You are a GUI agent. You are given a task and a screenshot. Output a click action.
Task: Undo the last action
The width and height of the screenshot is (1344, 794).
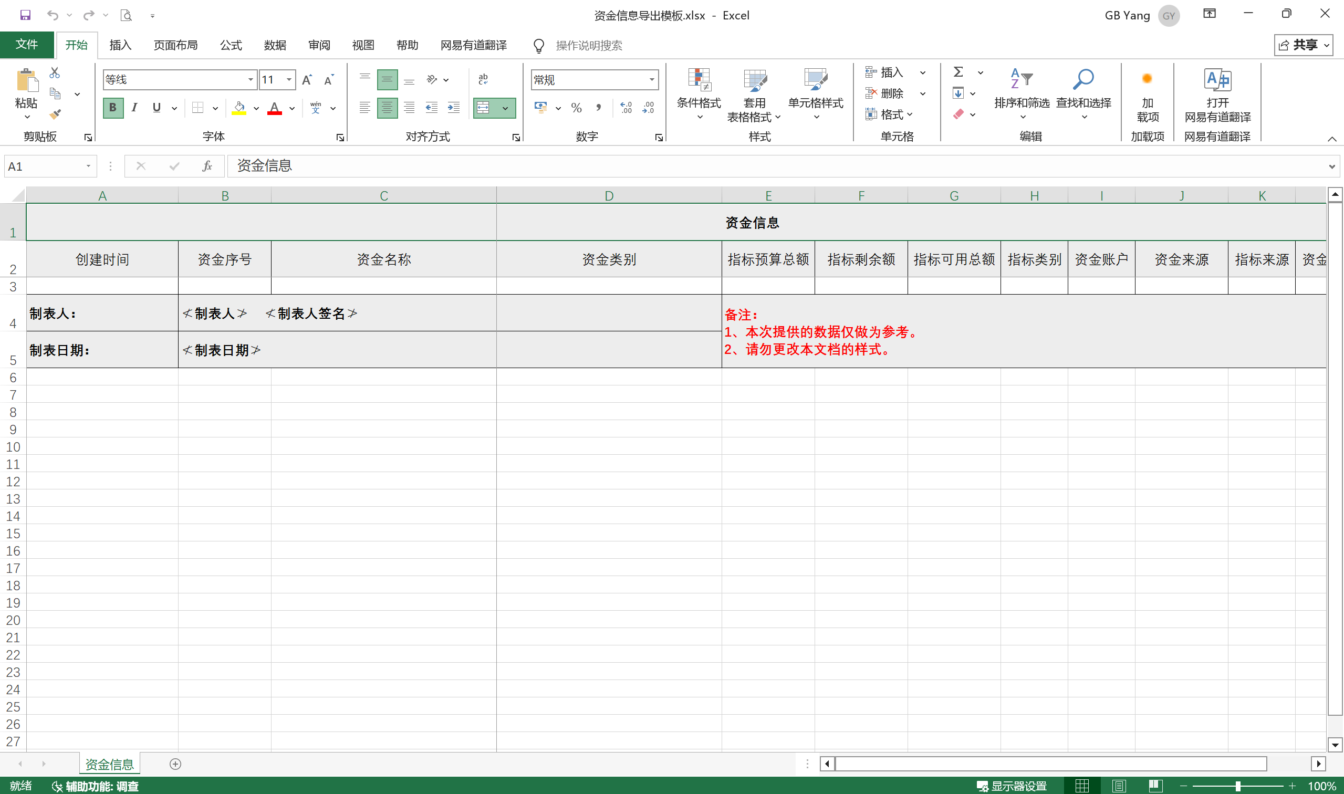tap(53, 15)
